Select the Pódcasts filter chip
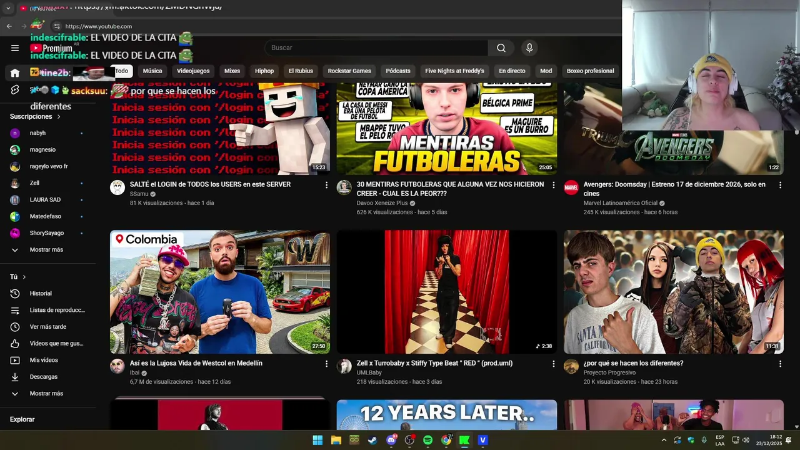 398,71
